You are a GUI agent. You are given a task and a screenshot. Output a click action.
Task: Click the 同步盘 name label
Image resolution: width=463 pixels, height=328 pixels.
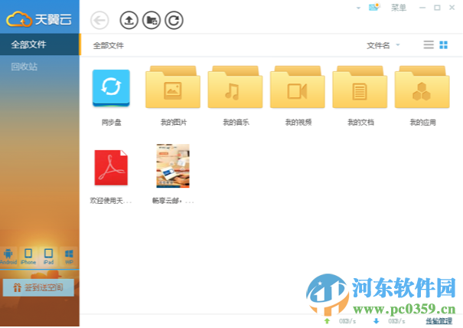coord(111,122)
